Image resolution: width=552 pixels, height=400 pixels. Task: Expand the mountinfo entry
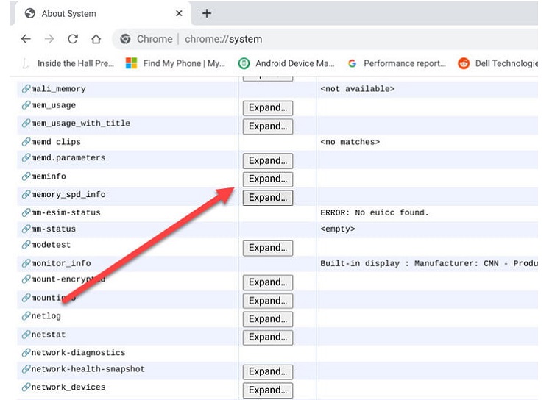click(268, 301)
